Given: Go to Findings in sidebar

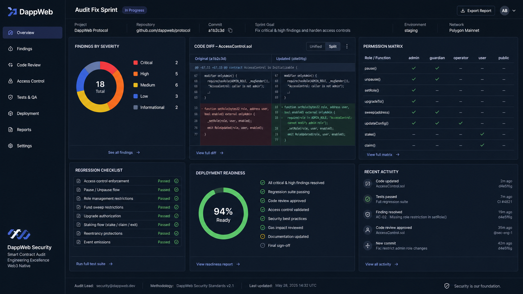Looking at the screenshot, I should [x=33, y=49].
